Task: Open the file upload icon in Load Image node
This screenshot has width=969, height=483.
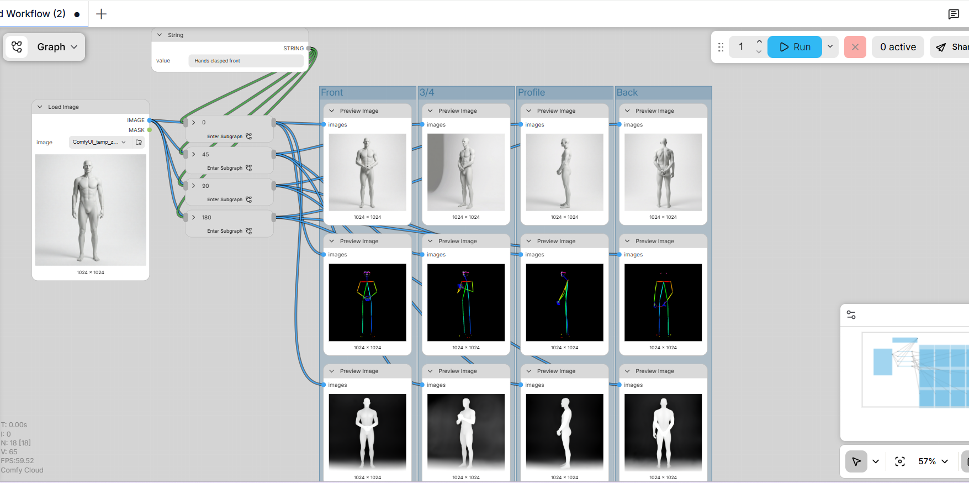Action: coord(139,142)
